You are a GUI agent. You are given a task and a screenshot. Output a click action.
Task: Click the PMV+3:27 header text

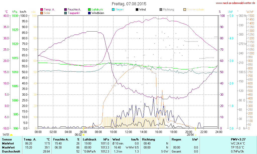(238, 139)
